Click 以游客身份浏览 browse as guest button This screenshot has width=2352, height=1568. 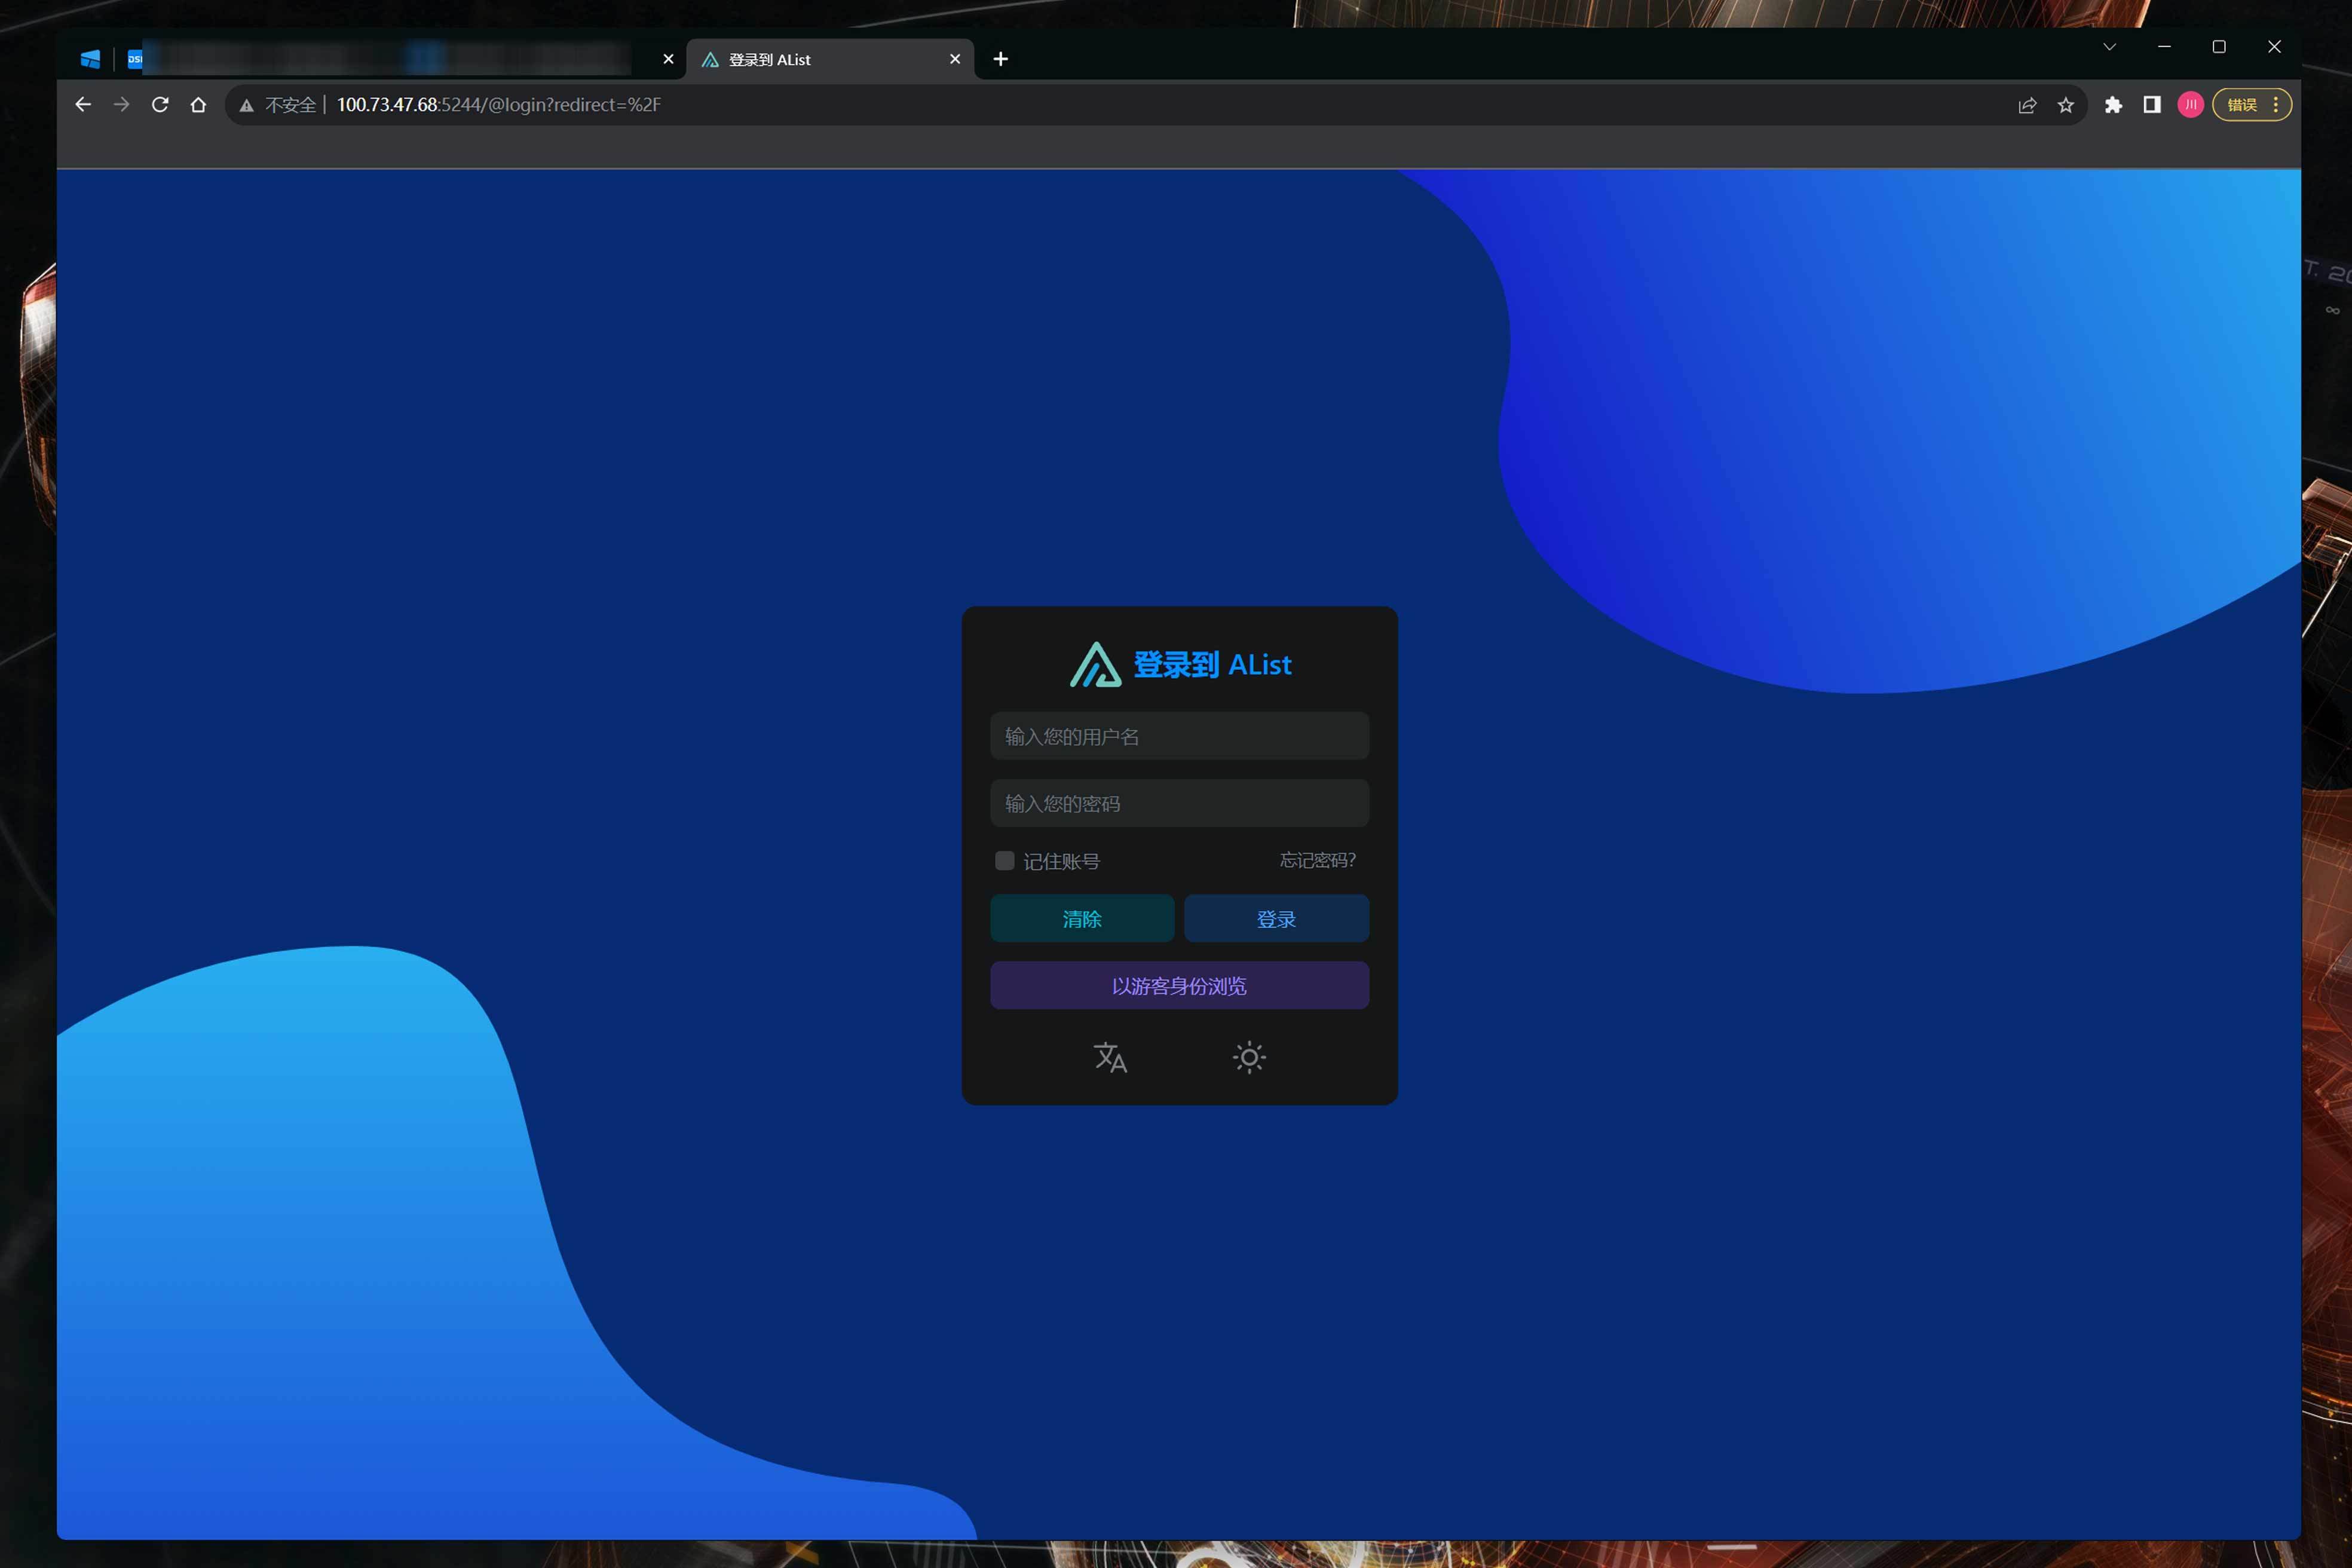[x=1179, y=986]
